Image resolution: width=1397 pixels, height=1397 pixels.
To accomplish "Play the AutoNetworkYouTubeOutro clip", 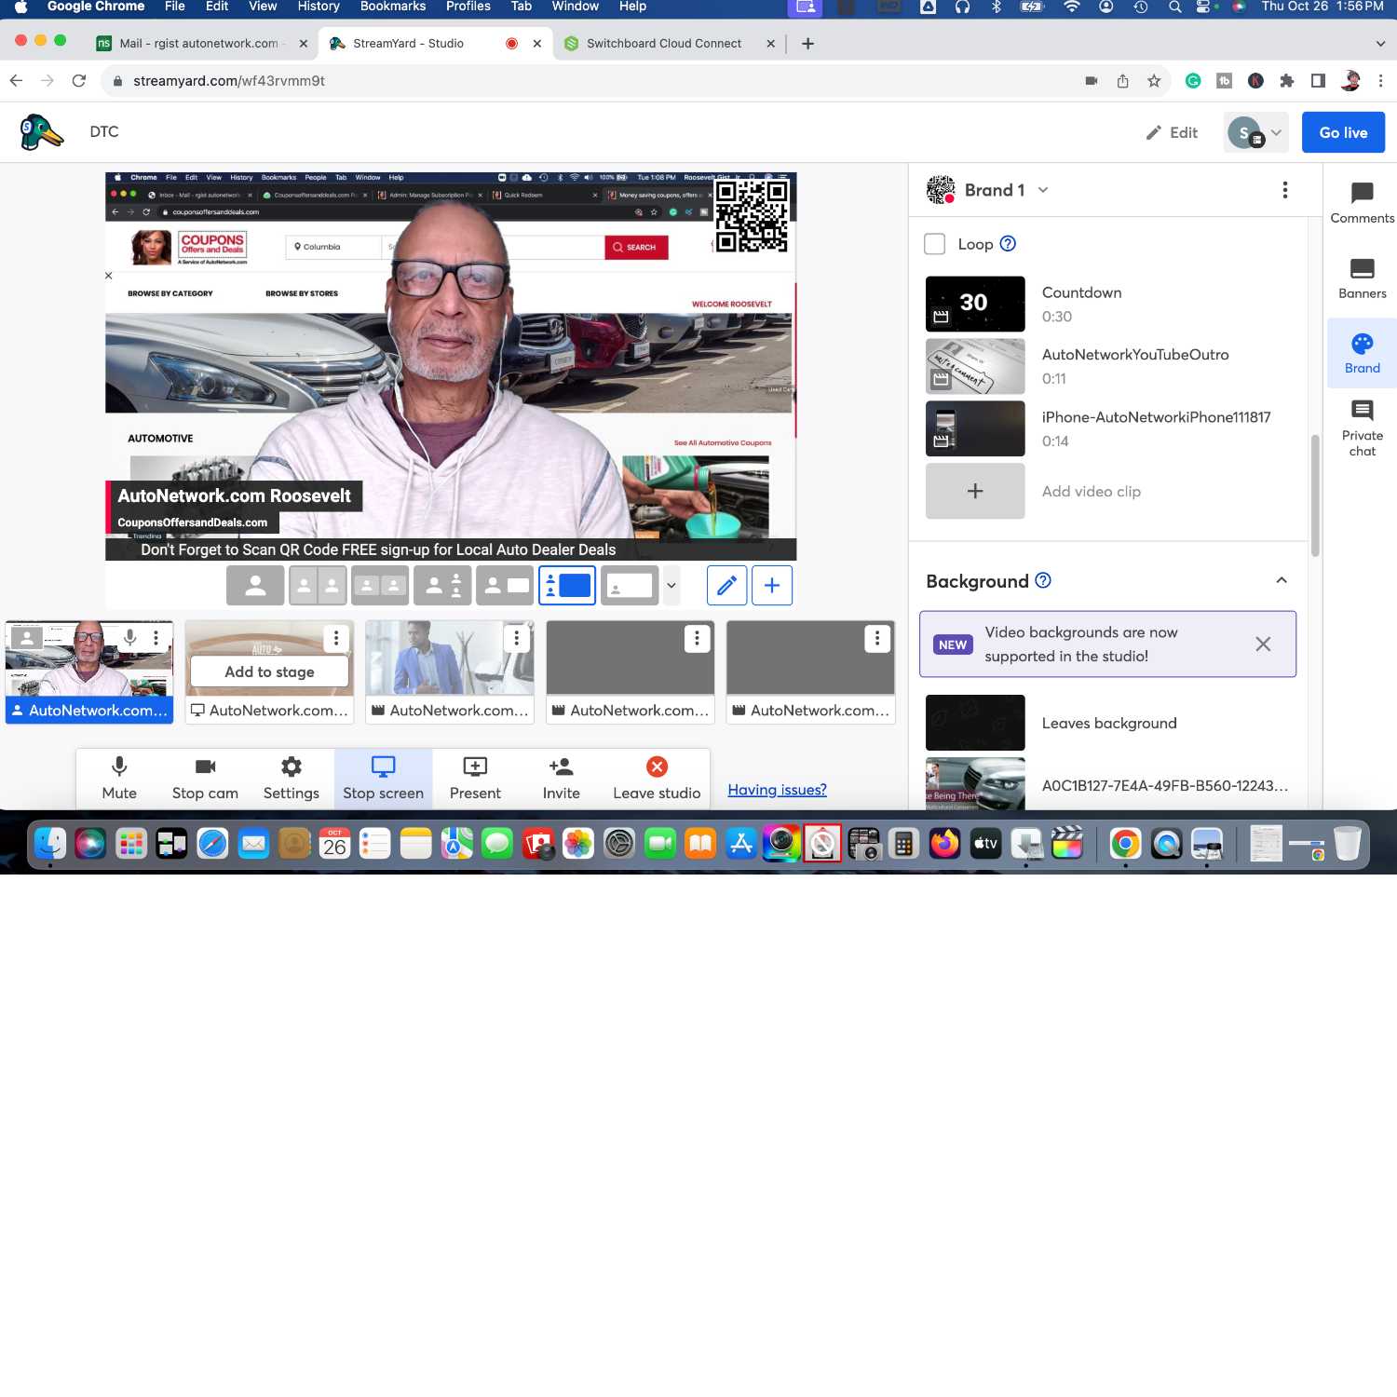I will click(975, 366).
